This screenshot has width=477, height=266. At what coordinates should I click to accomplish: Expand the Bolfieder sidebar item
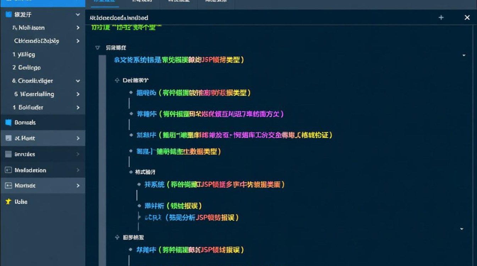tap(78, 107)
